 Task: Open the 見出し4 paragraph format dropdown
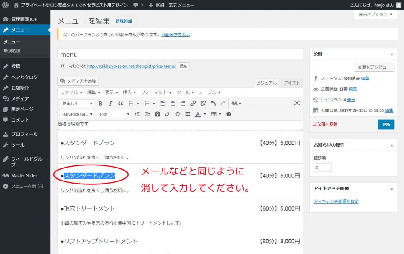pyautogui.click(x=77, y=104)
